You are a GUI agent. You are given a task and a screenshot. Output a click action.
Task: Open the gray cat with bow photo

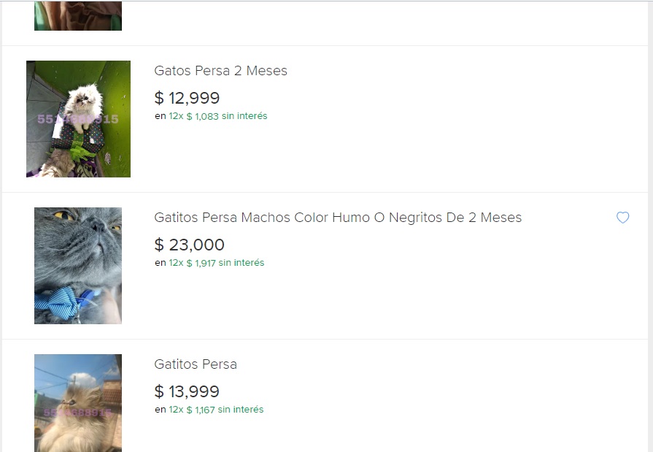(78, 266)
